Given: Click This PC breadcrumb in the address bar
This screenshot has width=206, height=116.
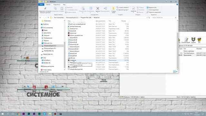Looking at the screenshot, I should click(x=59, y=17).
